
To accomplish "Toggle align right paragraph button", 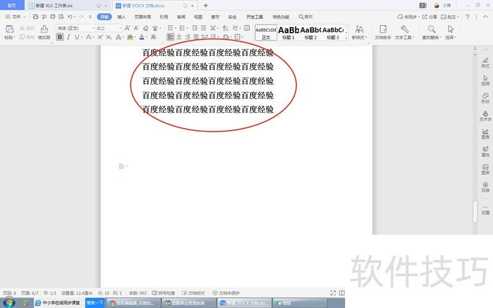I will coord(187,37).
